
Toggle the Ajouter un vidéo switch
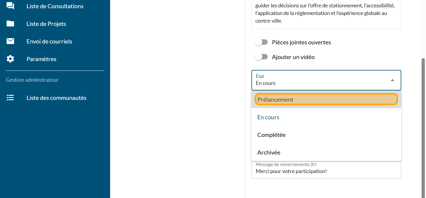[261, 57]
